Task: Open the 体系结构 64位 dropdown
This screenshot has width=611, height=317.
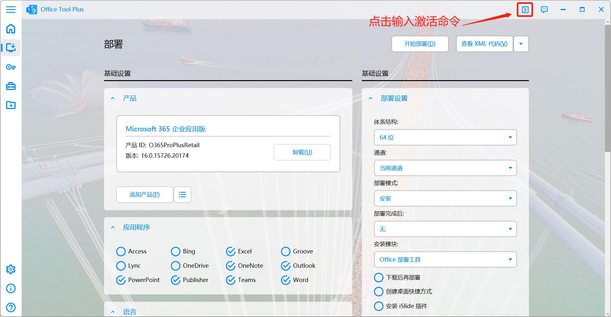Action: (445, 137)
